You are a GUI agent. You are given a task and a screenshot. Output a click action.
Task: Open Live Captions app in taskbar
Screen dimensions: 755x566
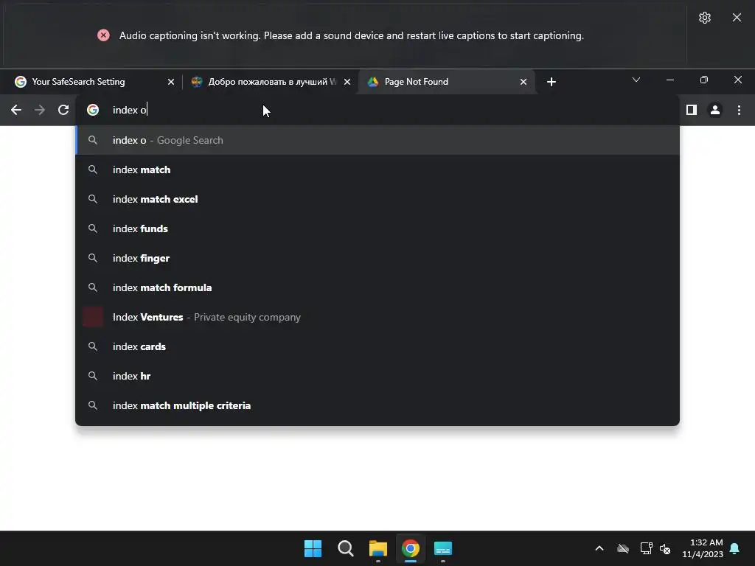[x=443, y=548]
